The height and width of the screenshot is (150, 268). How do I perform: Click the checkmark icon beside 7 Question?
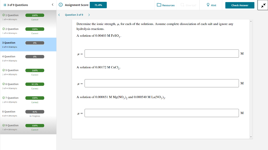pyautogui.click(x=4, y=98)
